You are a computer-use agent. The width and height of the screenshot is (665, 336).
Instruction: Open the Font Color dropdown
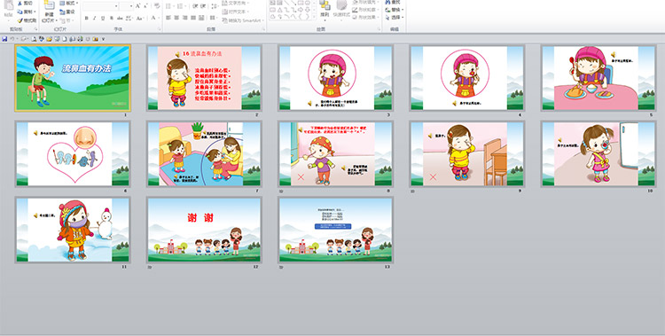tap(155, 18)
